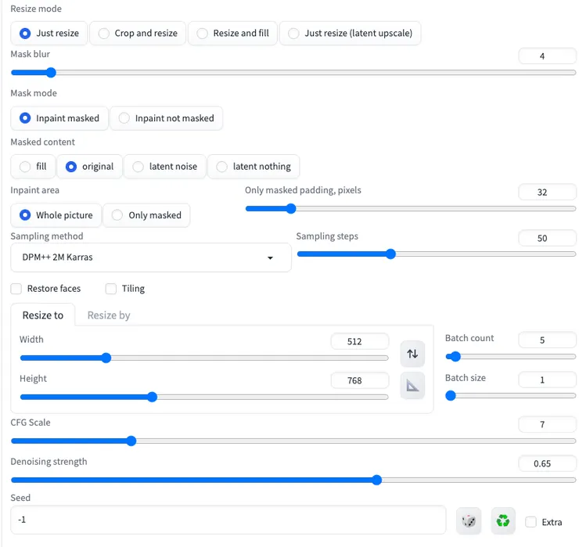Select the Crop and resize mode
The width and height of the screenshot is (579, 547).
(137, 34)
